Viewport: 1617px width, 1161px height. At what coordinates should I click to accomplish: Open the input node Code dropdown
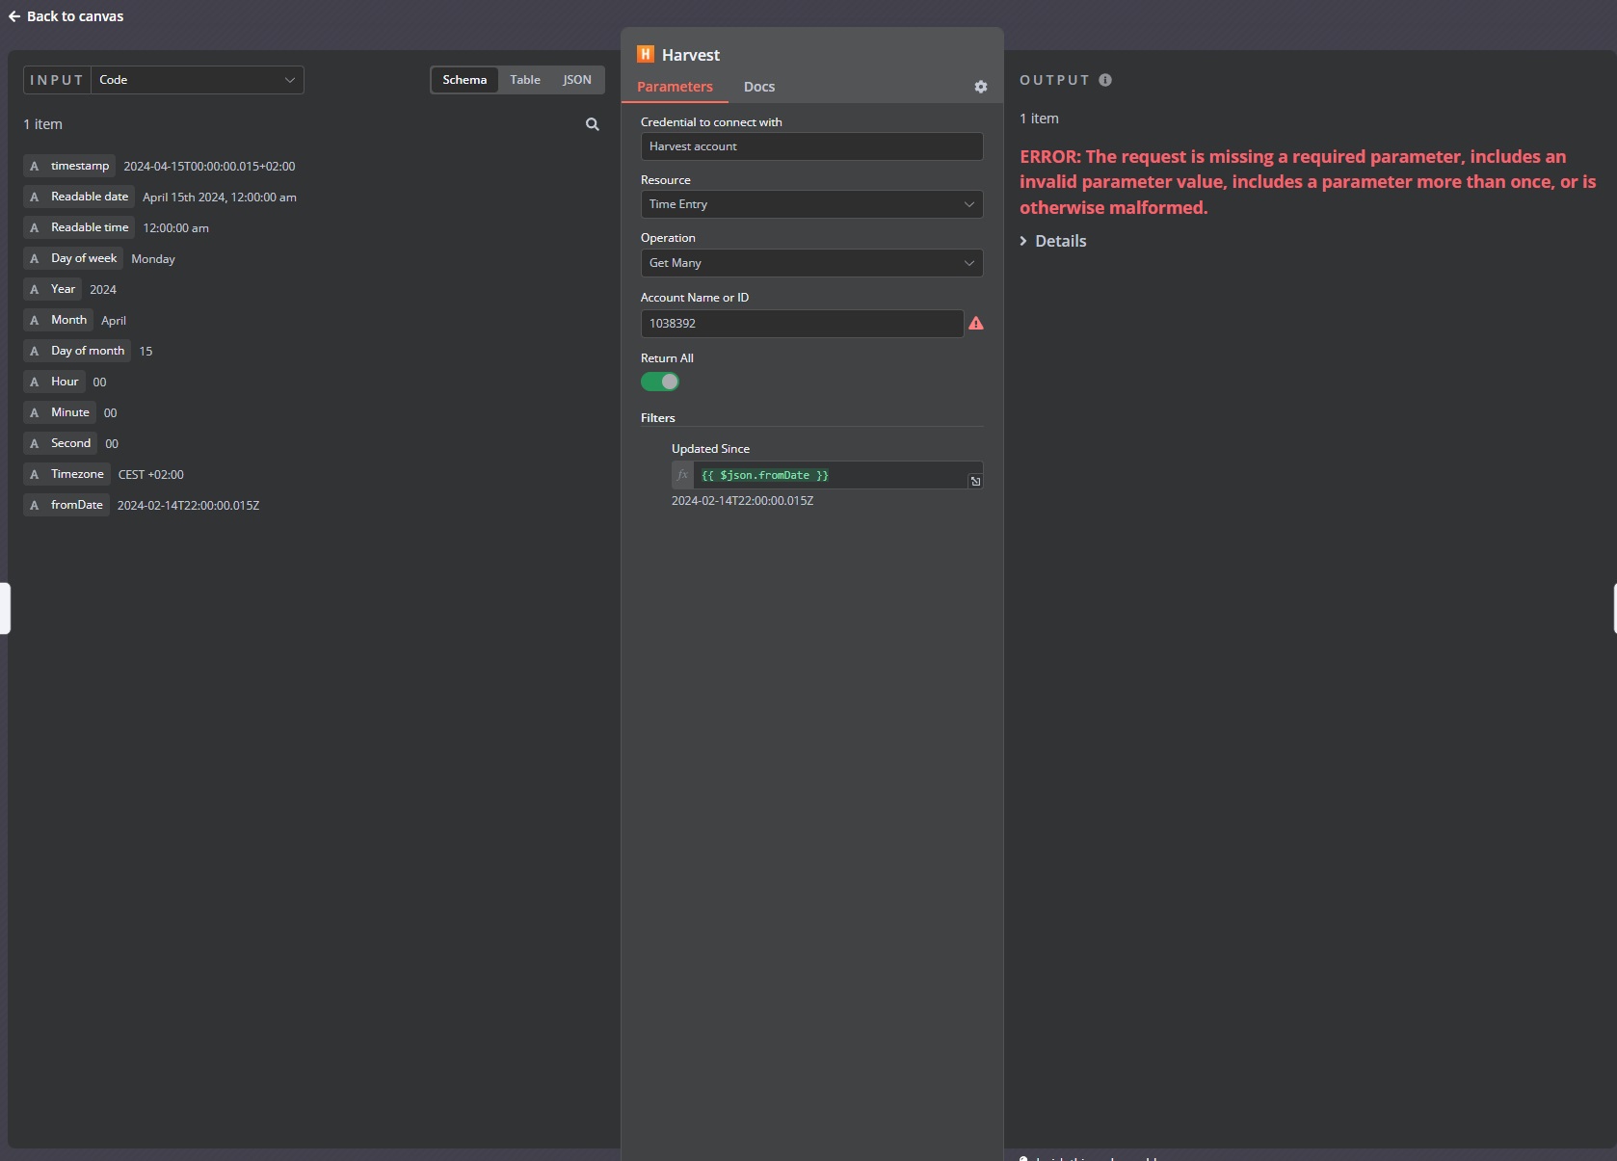point(197,80)
